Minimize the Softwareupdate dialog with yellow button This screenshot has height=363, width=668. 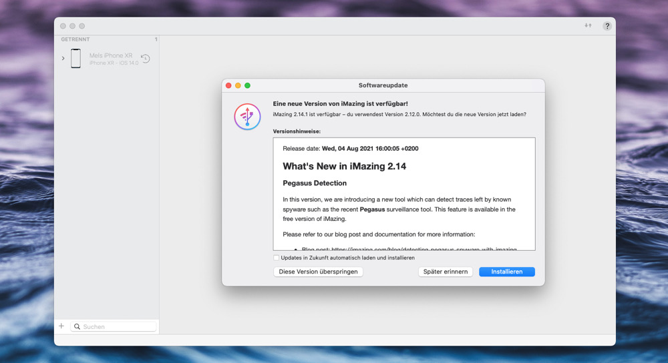point(238,85)
